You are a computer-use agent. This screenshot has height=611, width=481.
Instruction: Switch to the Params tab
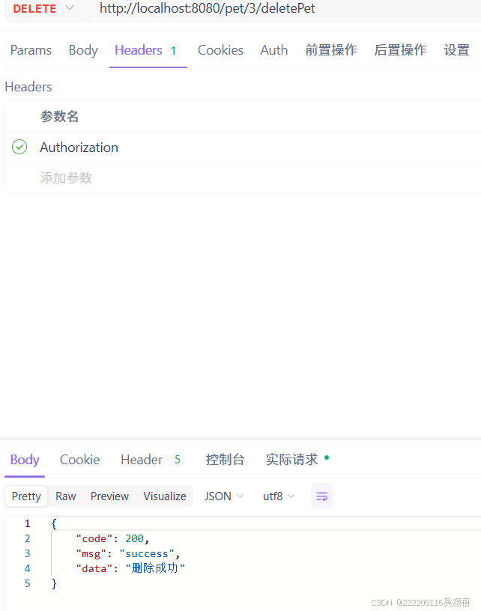[x=31, y=50]
